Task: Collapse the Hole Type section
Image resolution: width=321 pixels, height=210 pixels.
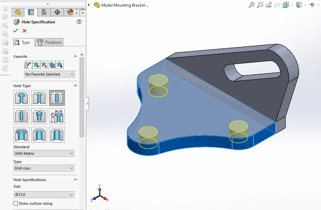Action: click(x=75, y=85)
